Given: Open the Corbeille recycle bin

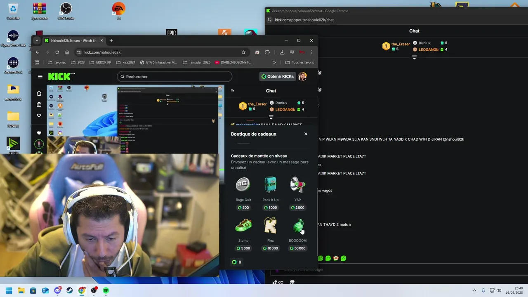Looking at the screenshot, I should coord(13,12).
